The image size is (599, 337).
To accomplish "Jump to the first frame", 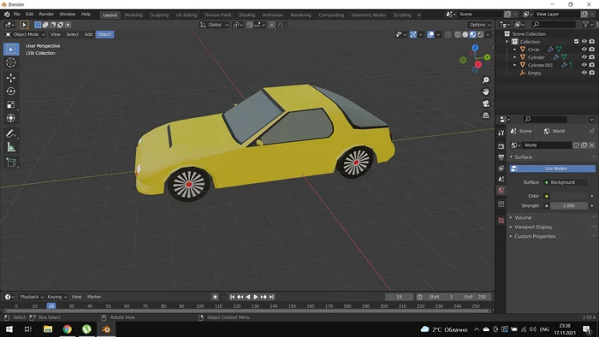I will [232, 297].
